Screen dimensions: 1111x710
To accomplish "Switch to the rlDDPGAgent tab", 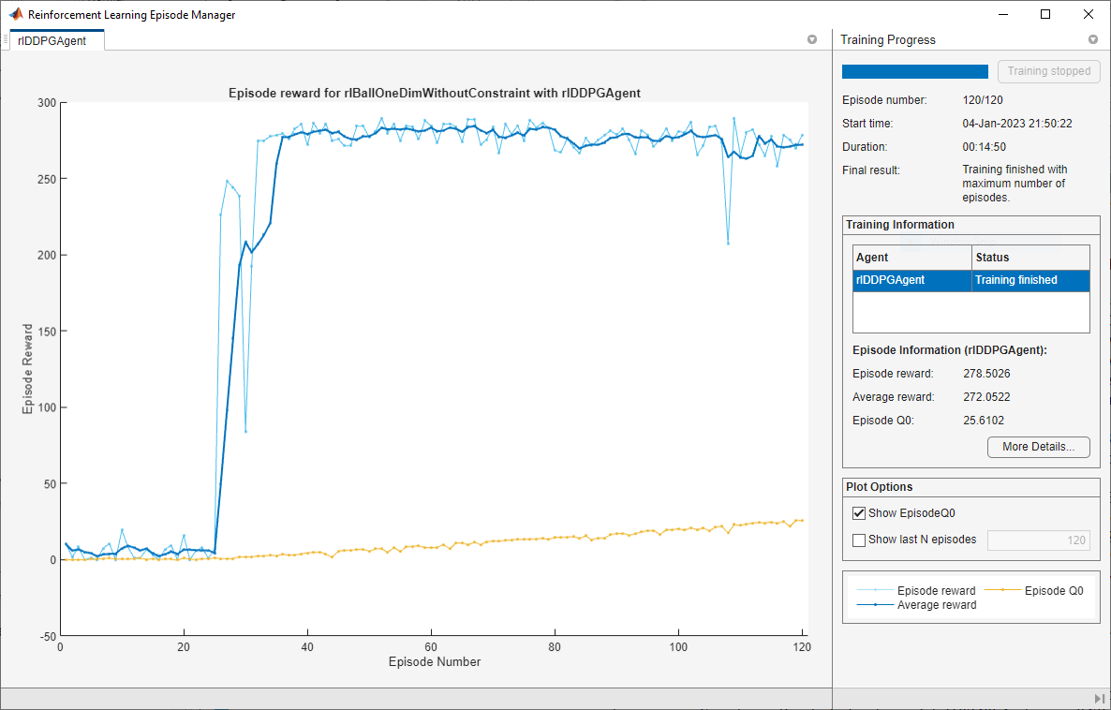I will 55,40.
